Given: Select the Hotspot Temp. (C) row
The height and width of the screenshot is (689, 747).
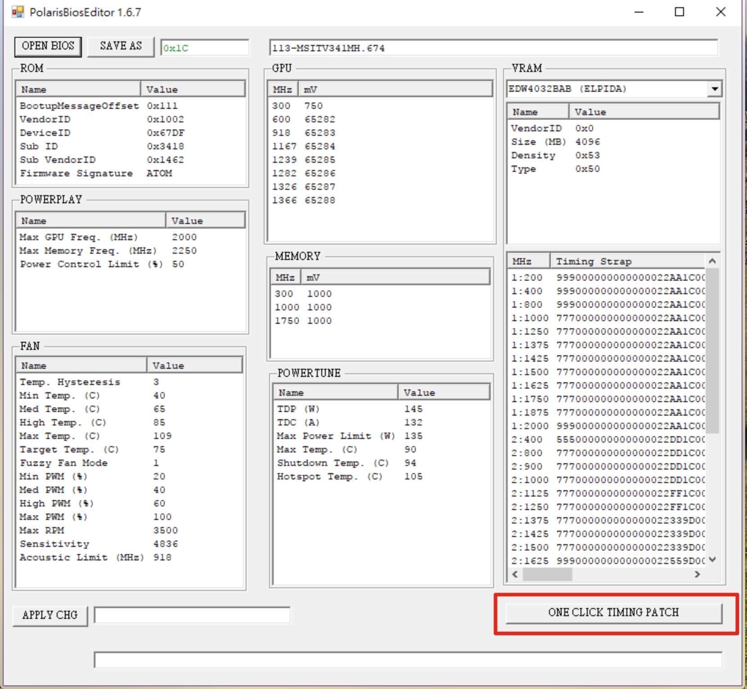Looking at the screenshot, I should (382, 477).
